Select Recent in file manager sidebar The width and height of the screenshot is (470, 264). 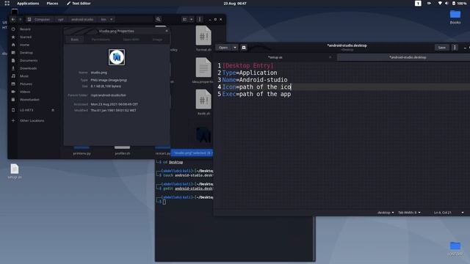click(x=25, y=29)
